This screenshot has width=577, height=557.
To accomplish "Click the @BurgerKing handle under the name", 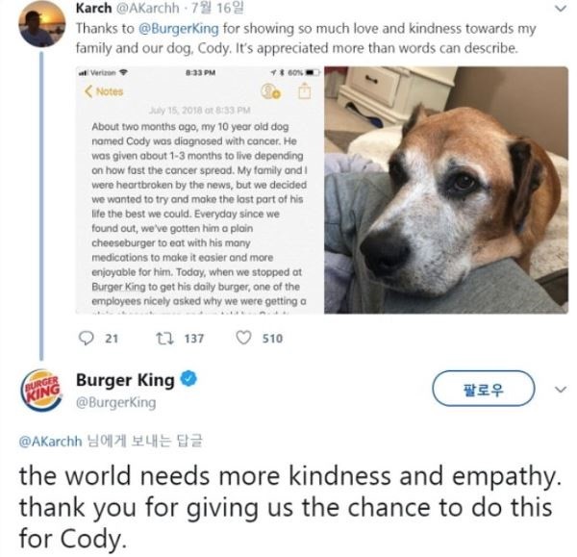I will (116, 402).
